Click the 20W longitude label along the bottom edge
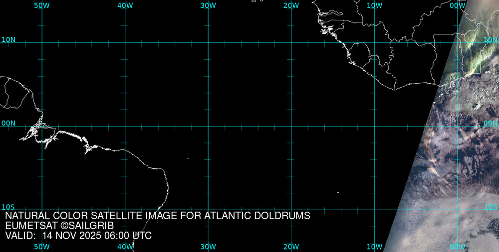The width and height of the screenshot is (499, 252). pyautogui.click(x=291, y=247)
